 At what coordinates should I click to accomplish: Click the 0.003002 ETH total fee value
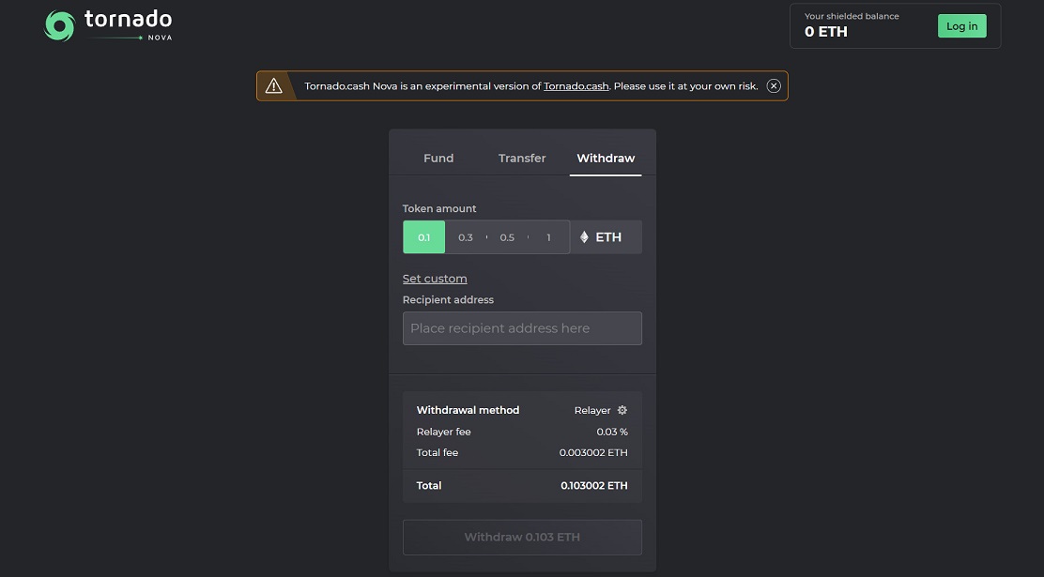[x=593, y=452]
